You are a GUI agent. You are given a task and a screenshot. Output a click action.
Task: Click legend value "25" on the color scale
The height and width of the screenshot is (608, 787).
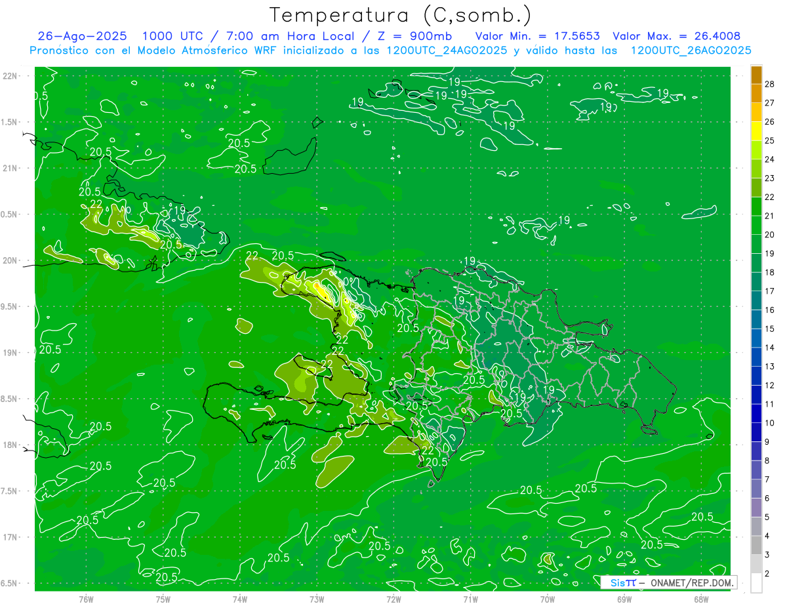(x=771, y=140)
